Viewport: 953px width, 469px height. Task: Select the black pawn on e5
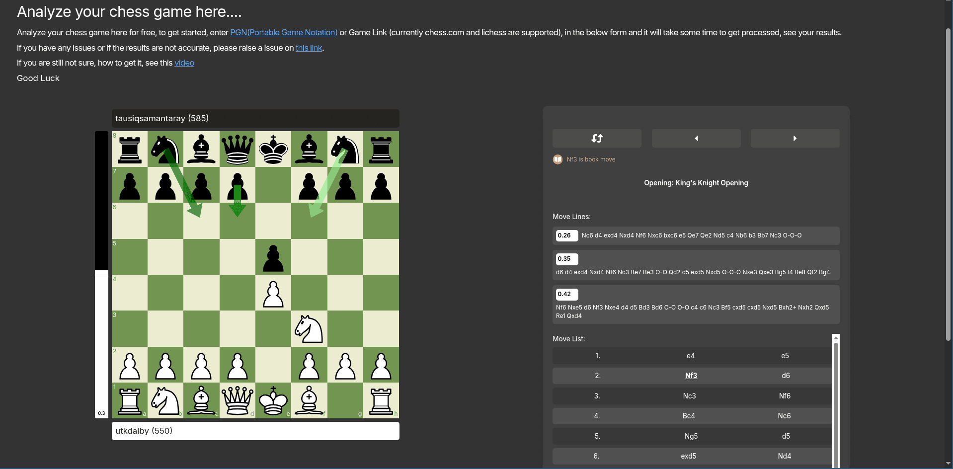(x=273, y=257)
